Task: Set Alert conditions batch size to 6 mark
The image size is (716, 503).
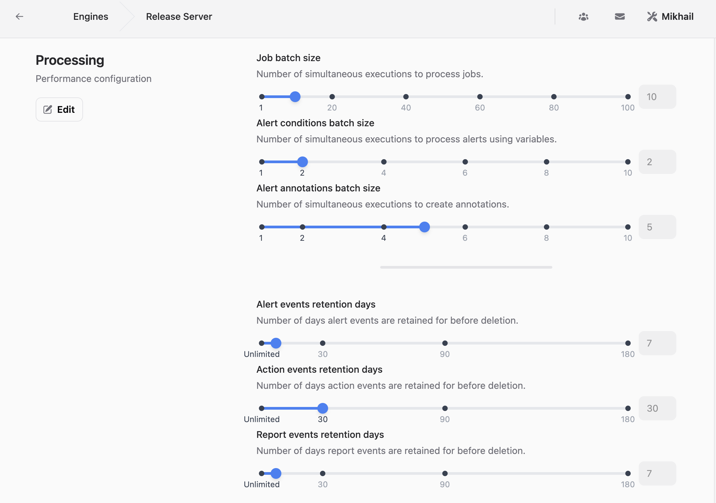Action: [465, 162]
